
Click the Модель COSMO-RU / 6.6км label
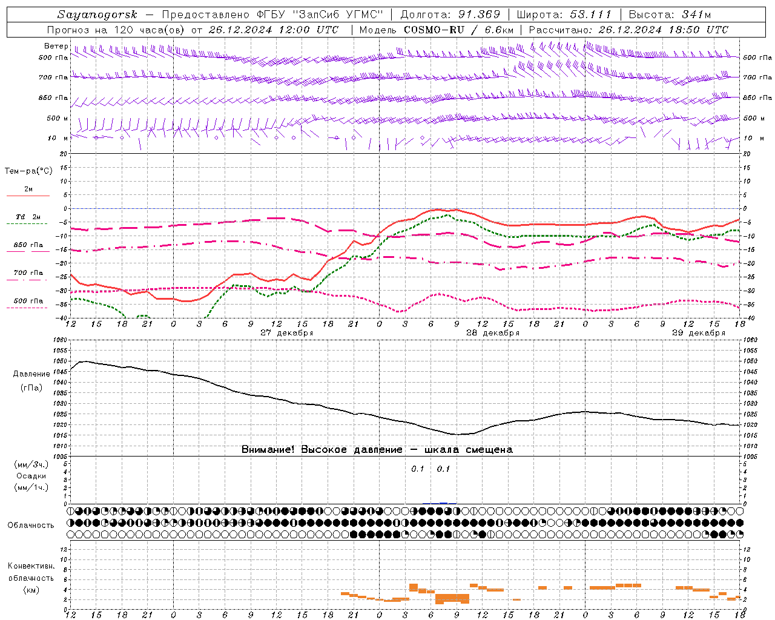coord(437,30)
